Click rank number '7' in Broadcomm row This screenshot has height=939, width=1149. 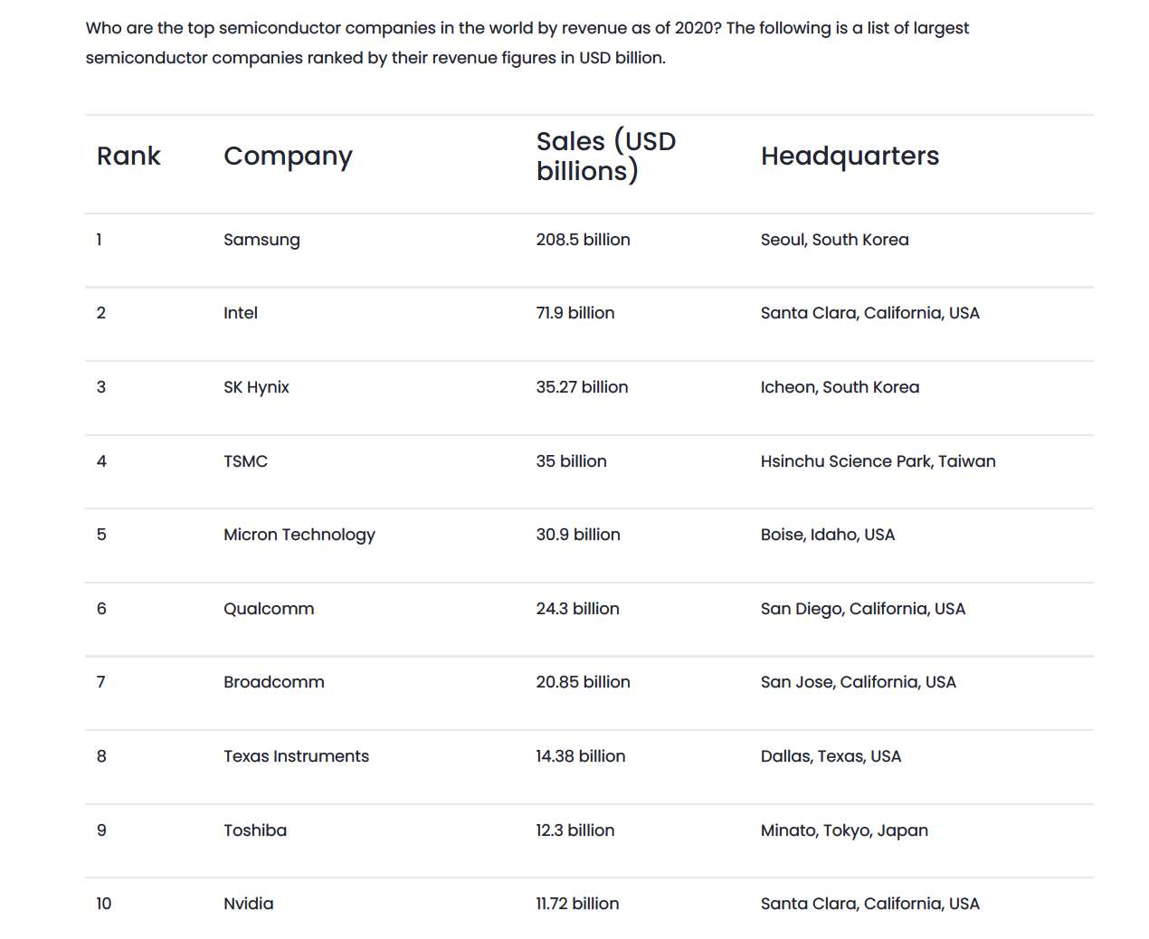point(101,682)
